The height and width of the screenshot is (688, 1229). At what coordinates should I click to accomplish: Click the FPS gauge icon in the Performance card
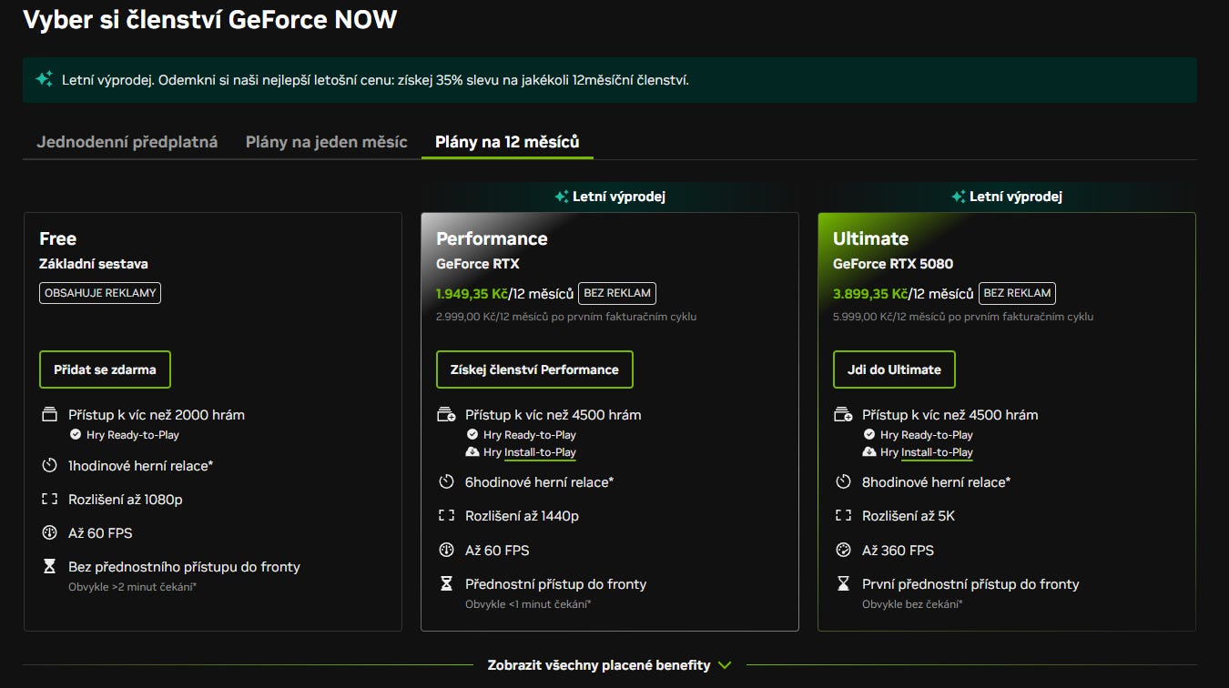click(447, 551)
